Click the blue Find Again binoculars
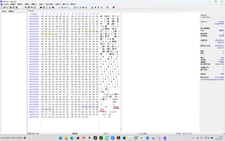This screenshot has width=225, height=141. (53, 7)
